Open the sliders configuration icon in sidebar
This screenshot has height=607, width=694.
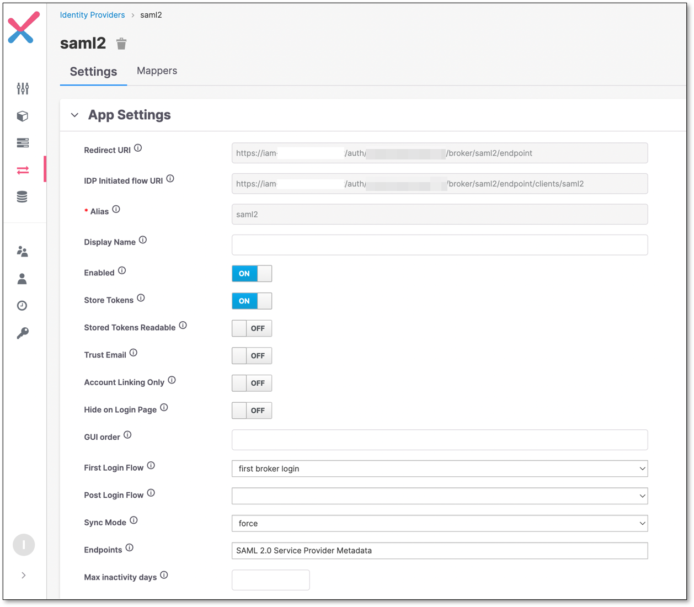[23, 88]
